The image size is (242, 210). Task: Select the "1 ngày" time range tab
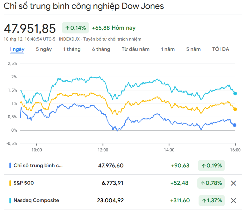tap(17, 49)
